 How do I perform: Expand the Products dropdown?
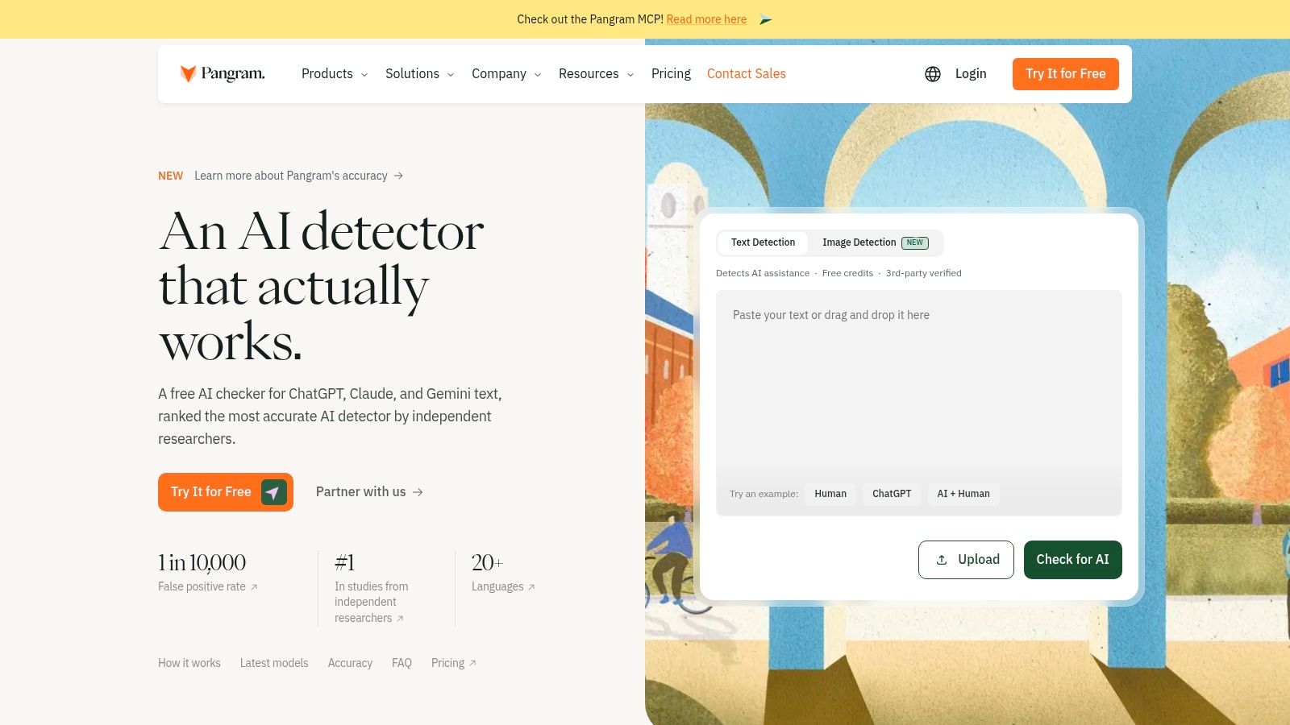[x=335, y=74]
